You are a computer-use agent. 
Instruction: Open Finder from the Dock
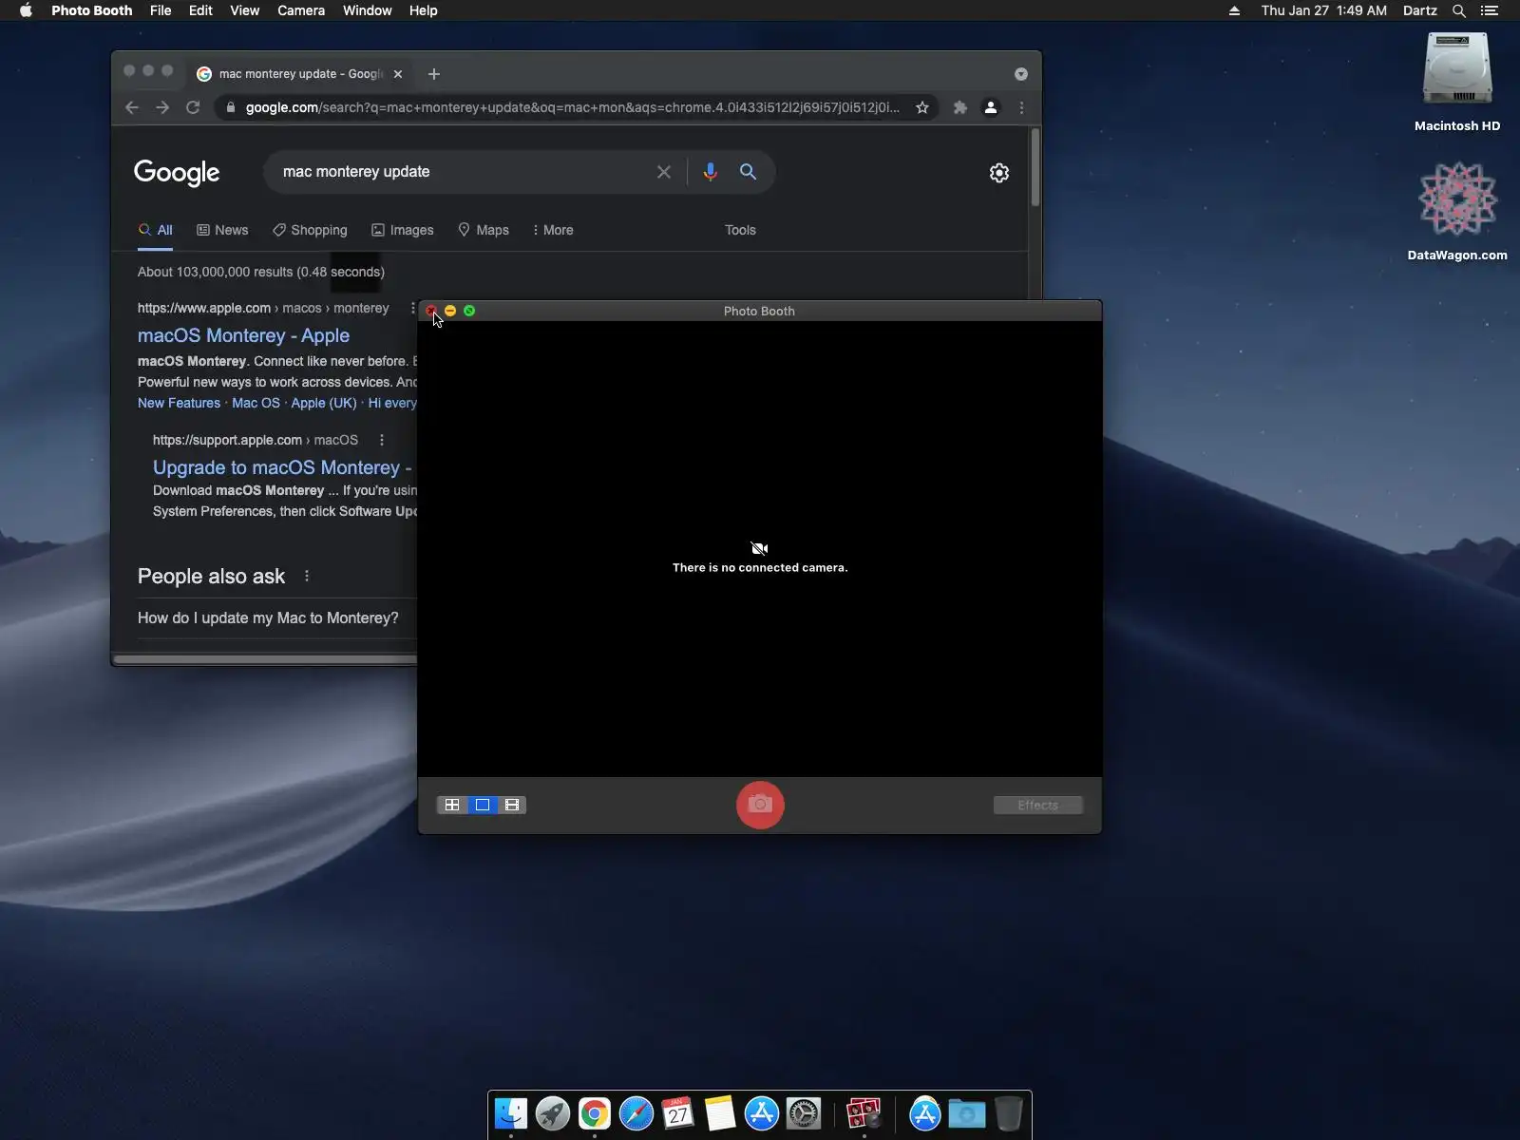click(x=511, y=1113)
